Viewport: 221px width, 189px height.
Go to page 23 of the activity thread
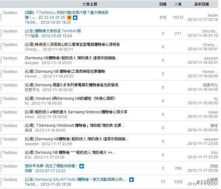(x=46, y=17)
